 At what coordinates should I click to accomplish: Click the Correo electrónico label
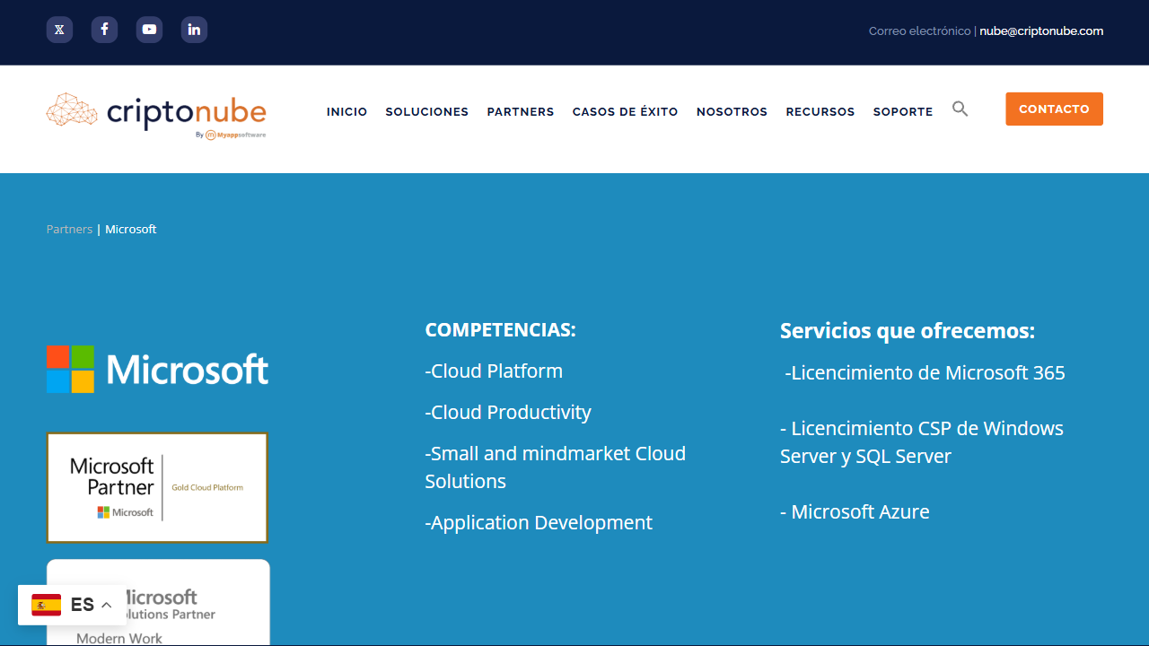click(919, 31)
